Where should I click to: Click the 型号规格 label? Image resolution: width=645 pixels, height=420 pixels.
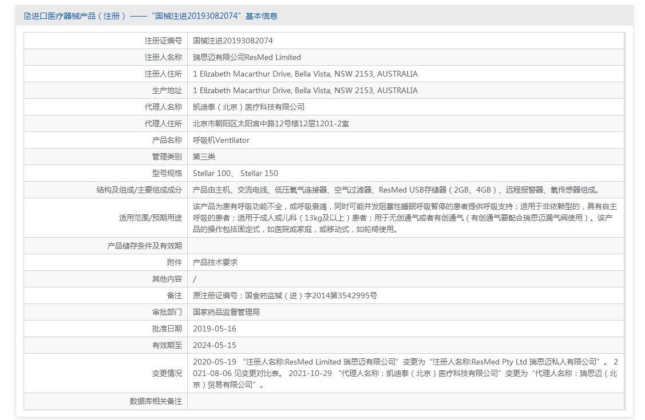pos(167,173)
